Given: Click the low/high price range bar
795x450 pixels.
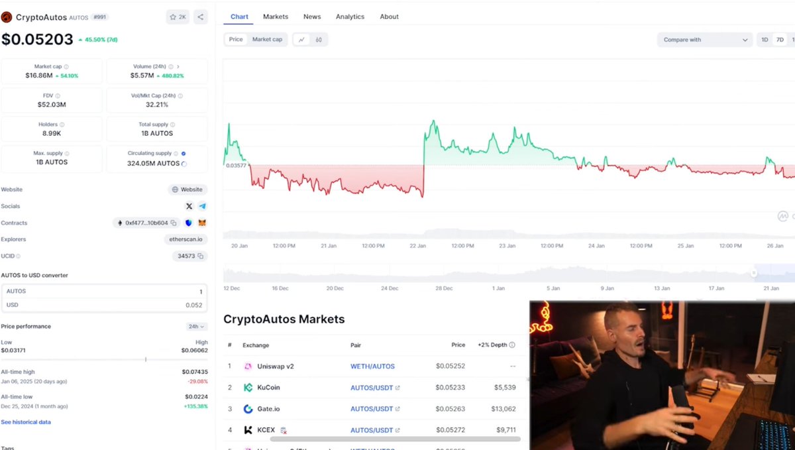Looking at the screenshot, I should pyautogui.click(x=105, y=359).
